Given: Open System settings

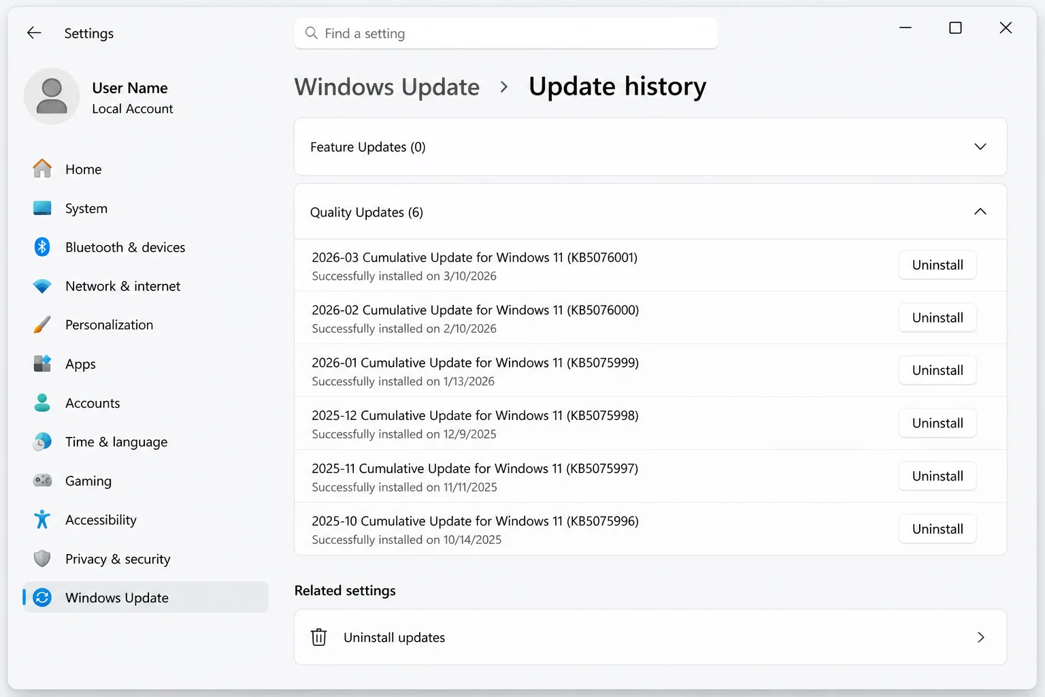Looking at the screenshot, I should [146, 208].
